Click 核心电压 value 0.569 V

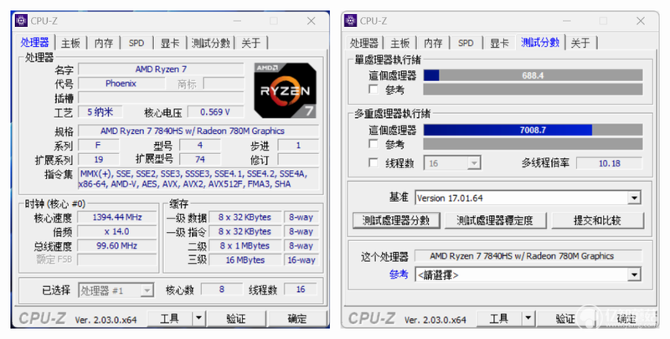(x=215, y=112)
